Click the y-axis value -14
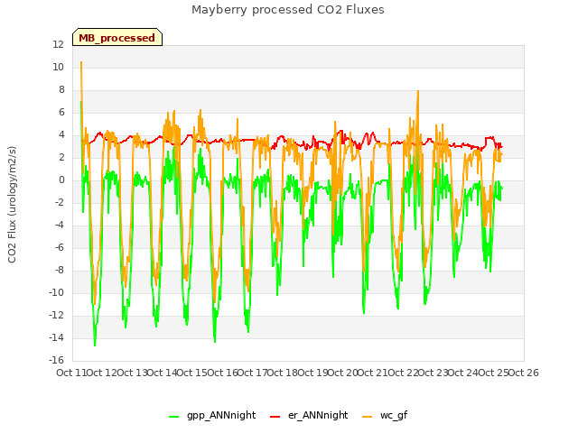 click(x=56, y=337)
